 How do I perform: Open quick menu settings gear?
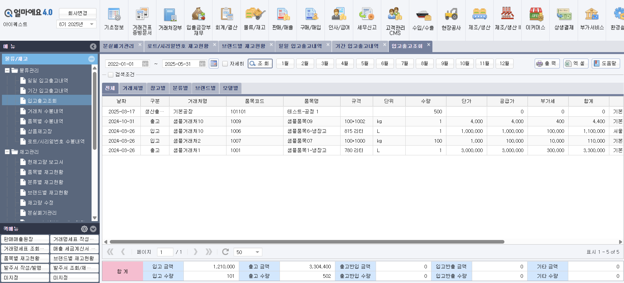(84, 229)
